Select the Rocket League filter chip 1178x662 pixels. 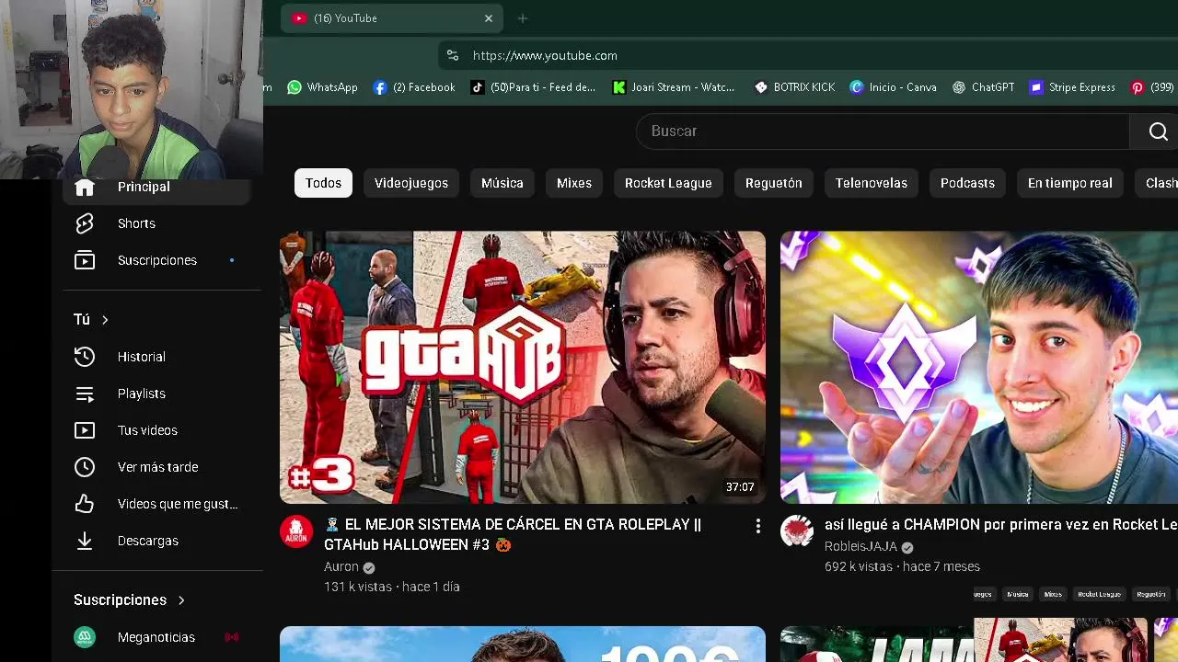(x=668, y=183)
